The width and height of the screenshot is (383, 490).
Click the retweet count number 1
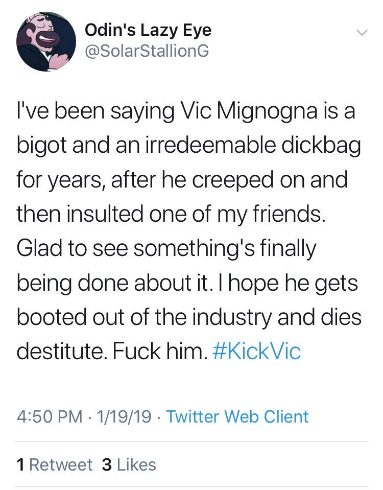tap(21, 464)
